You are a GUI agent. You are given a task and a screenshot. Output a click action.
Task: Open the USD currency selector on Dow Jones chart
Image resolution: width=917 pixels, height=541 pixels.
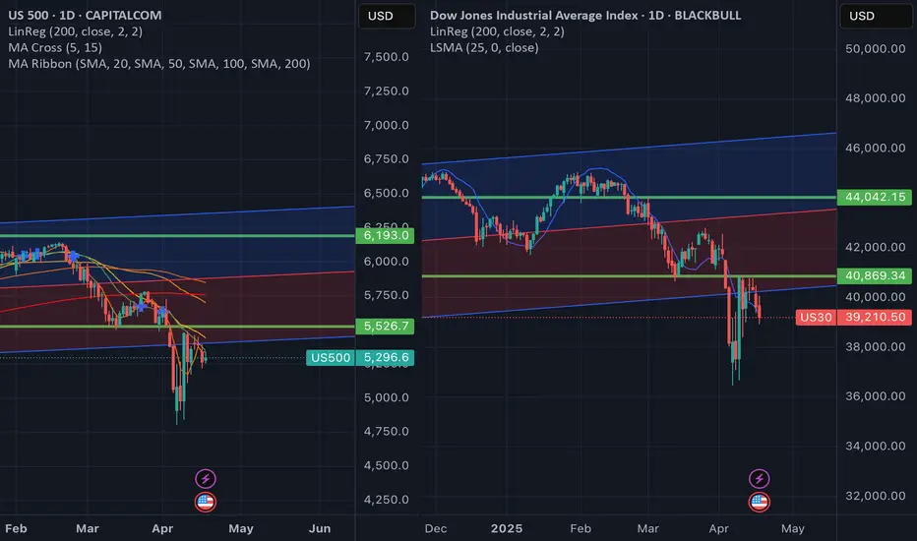pyautogui.click(x=876, y=16)
